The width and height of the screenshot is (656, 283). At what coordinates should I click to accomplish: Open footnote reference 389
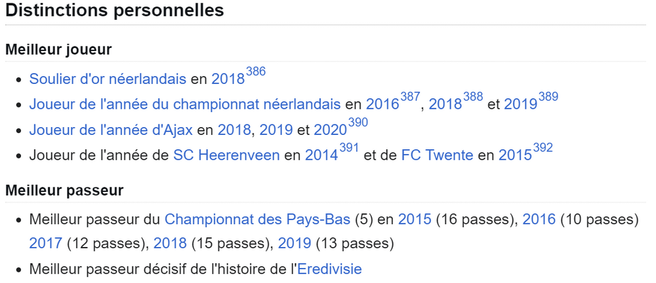(x=548, y=98)
